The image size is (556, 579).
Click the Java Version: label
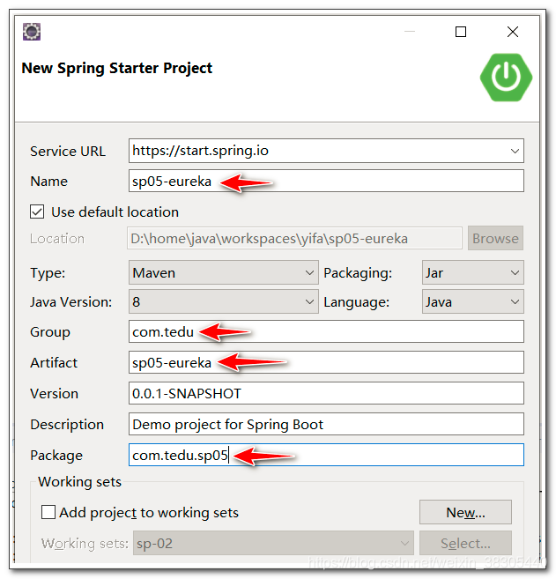[70, 302]
